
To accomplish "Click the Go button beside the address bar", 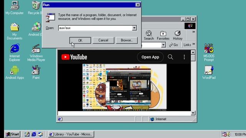I will 174,45.
